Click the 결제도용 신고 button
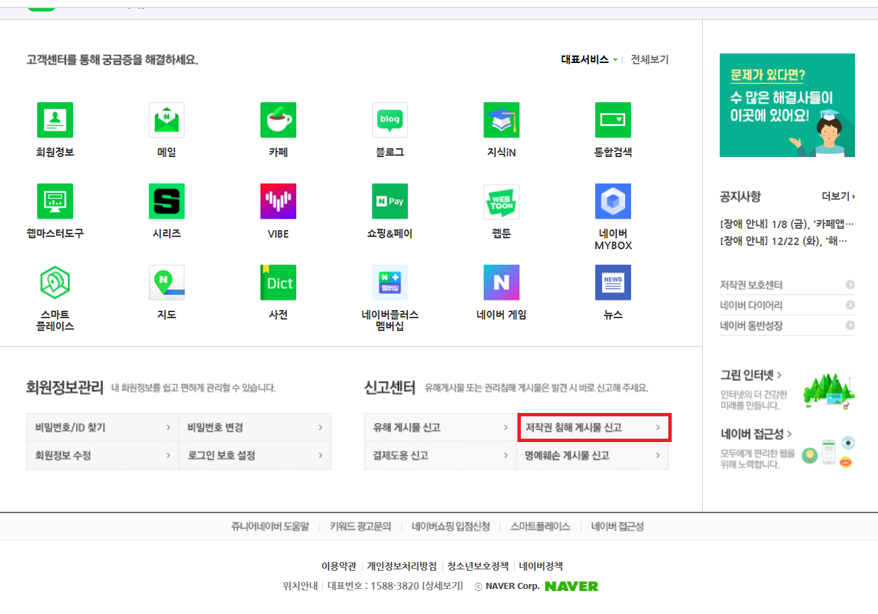The image size is (878, 614). (440, 456)
